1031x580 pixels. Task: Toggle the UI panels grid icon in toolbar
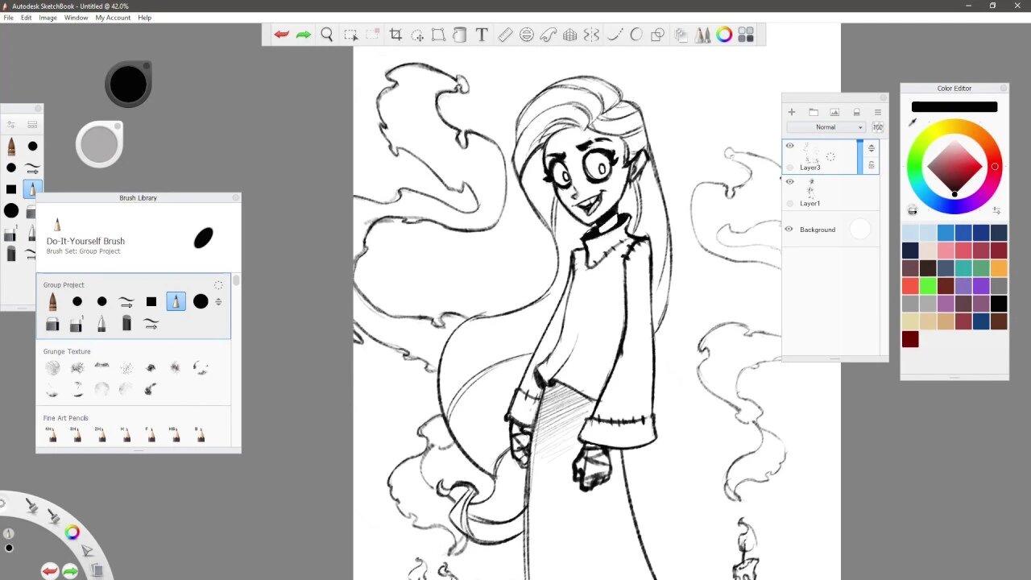coord(746,35)
